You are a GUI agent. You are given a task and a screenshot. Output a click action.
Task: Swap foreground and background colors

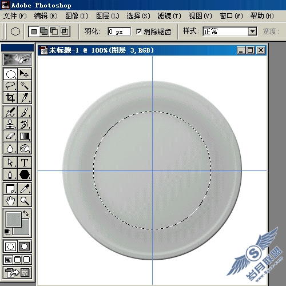click(26, 213)
